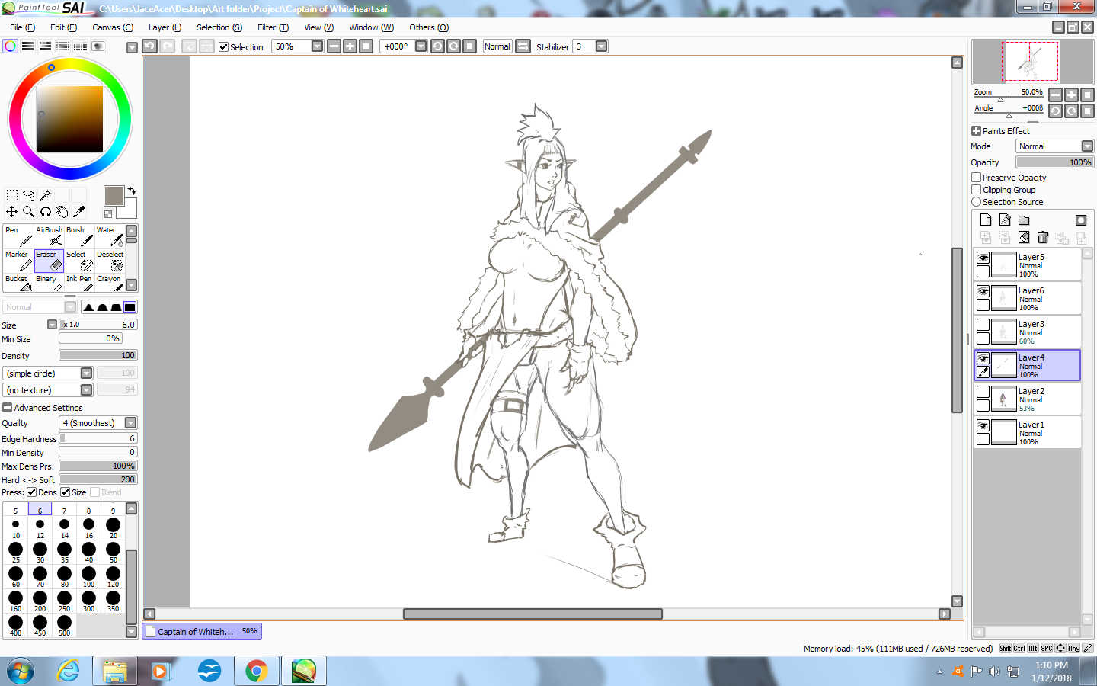
Task: Switch to Captain of Whiteh... document tab
Action: pos(202,631)
